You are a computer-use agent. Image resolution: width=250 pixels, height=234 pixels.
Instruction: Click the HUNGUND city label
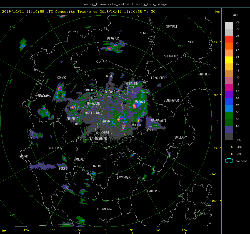tap(132, 84)
